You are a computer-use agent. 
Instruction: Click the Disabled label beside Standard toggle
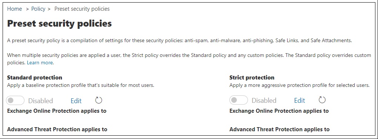40,101
